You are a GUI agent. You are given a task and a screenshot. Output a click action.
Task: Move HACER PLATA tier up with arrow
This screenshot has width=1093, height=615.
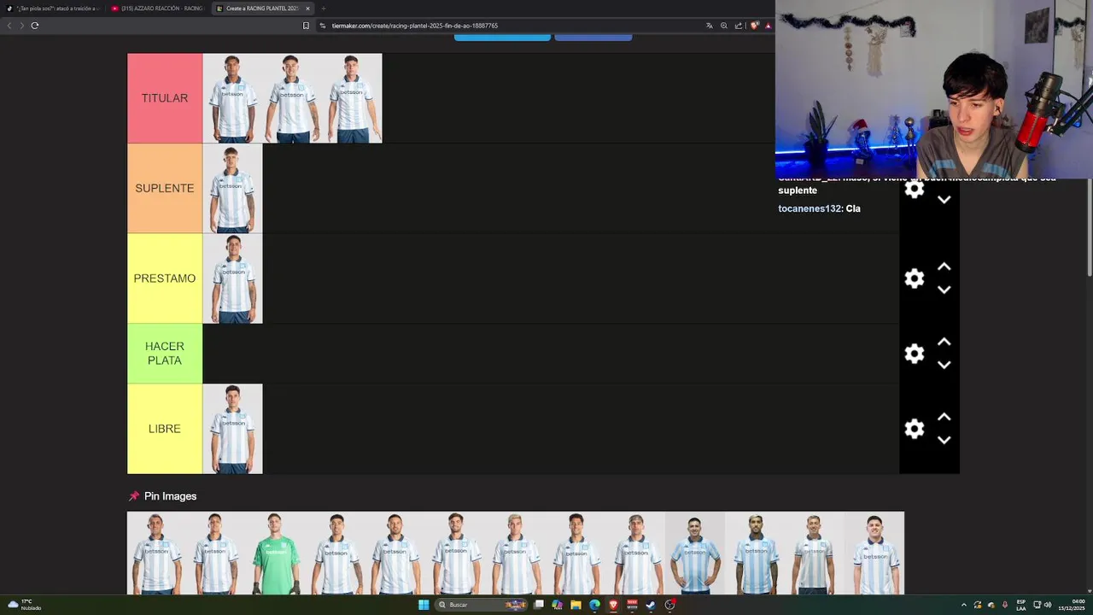coord(944,343)
